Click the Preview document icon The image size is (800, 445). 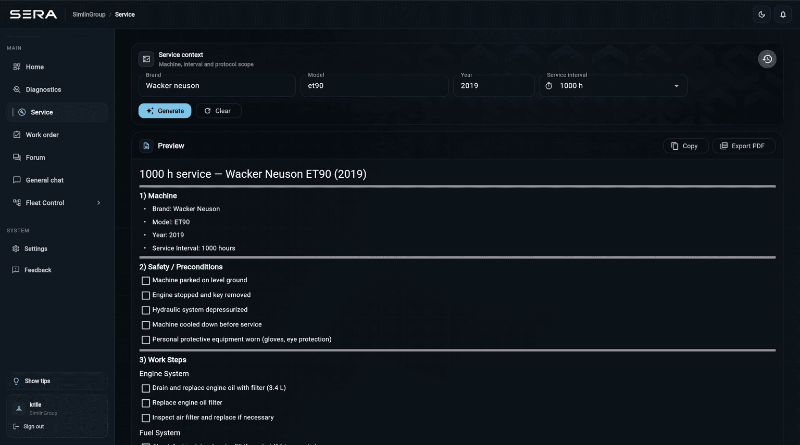(x=146, y=146)
